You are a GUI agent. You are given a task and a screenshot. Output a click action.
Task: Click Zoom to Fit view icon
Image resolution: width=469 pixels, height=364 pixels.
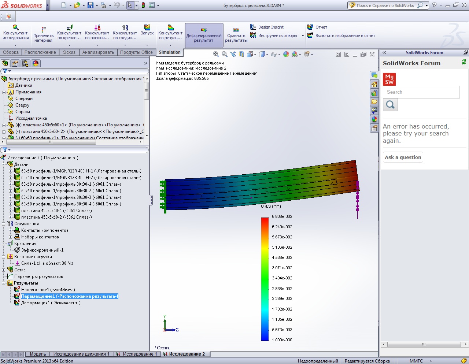[x=216, y=54]
